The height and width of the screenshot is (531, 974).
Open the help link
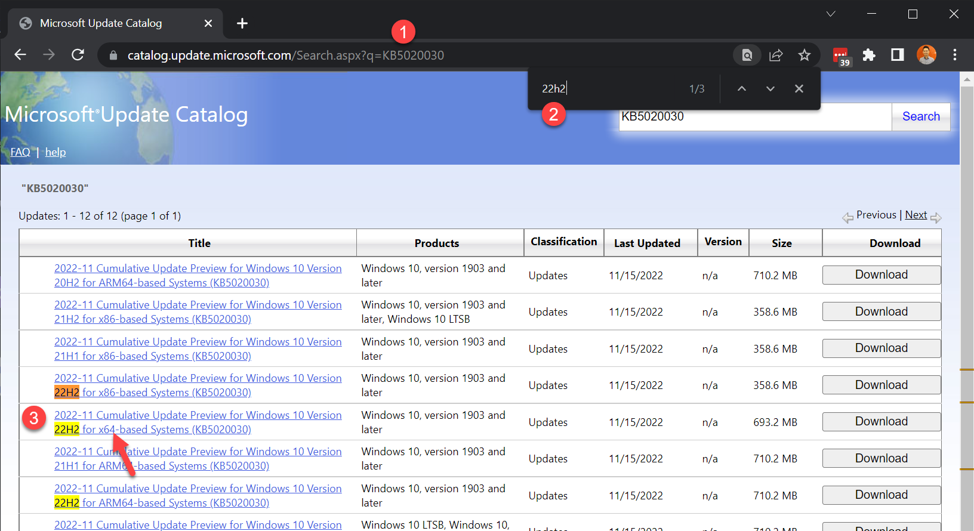56,152
